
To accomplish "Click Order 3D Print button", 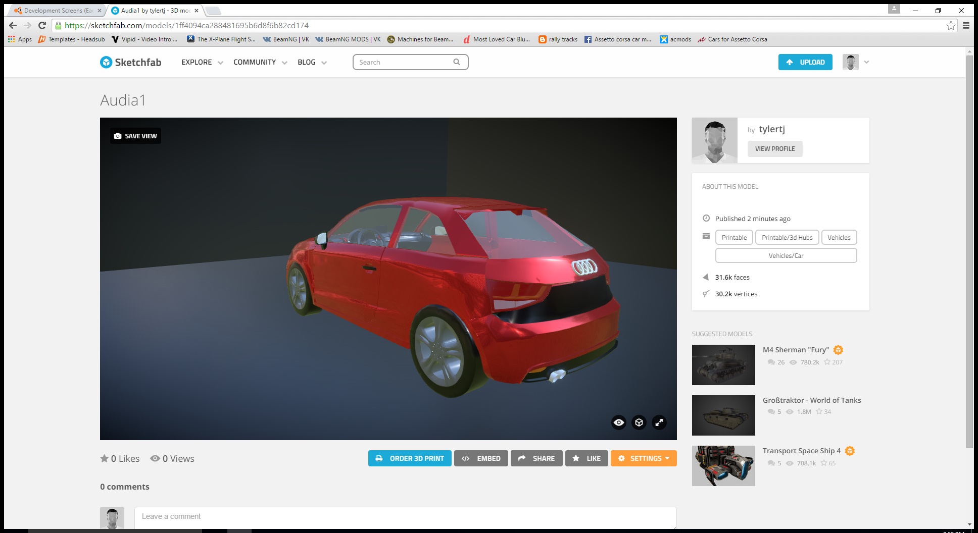I will pos(410,458).
